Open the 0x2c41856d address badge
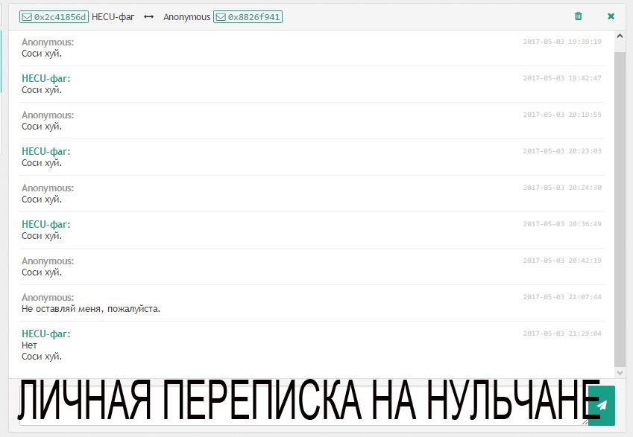Image resolution: width=633 pixels, height=437 pixels. tap(54, 17)
